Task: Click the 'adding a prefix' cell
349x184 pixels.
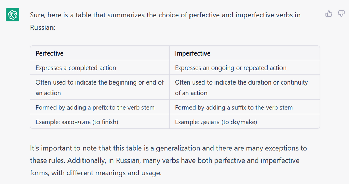Action: pyautogui.click(x=95, y=107)
